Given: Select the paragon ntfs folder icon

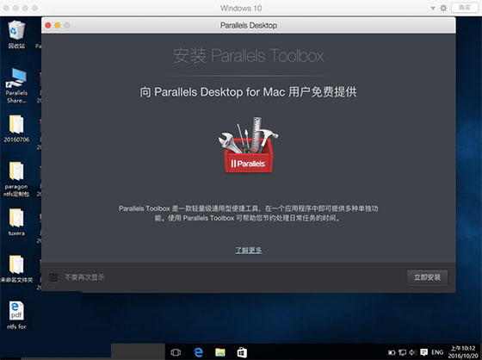Looking at the screenshot, I should click(16, 179).
